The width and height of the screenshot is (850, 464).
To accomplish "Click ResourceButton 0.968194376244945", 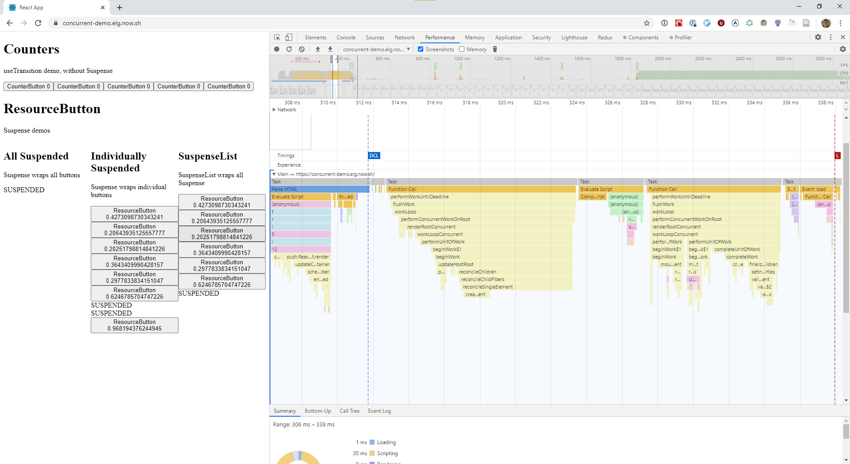I will (x=135, y=325).
